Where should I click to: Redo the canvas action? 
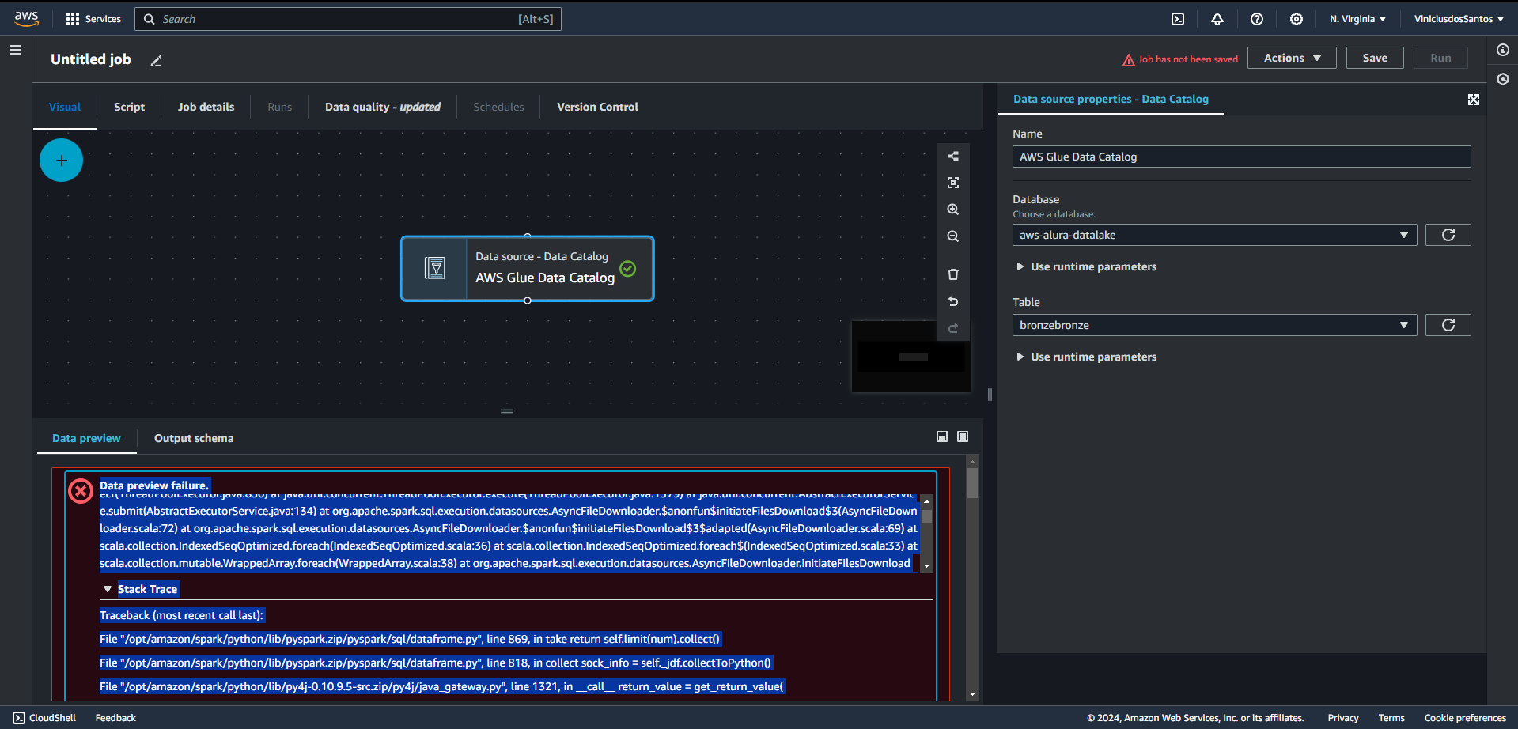pos(953,328)
